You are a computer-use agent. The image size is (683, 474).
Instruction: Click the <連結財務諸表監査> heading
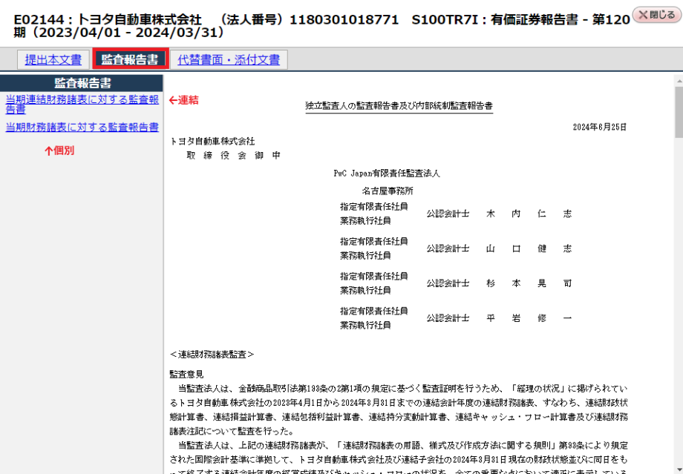click(x=213, y=354)
